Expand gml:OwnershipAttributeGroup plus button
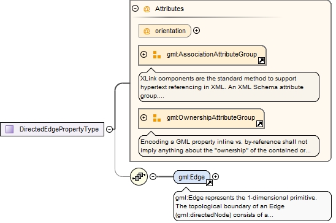Image resolution: width=336 pixels, height=223 pixels. (144, 117)
